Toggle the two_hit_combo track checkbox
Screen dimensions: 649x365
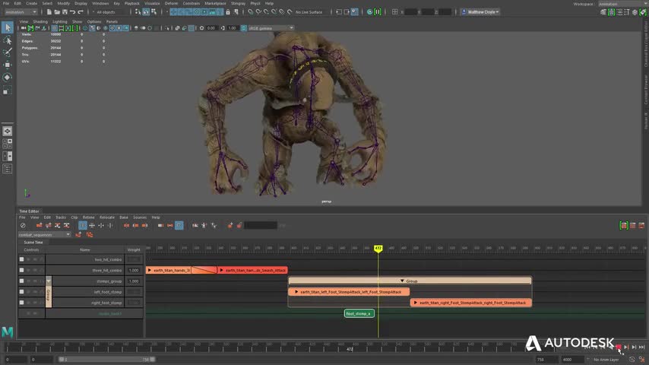[x=21, y=259]
